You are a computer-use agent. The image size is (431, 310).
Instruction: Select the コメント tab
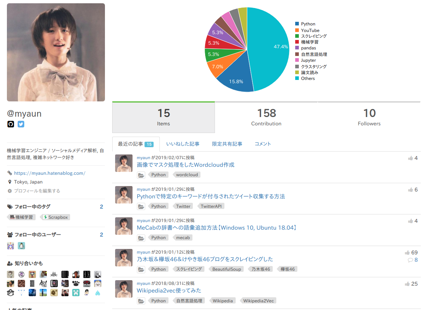263,144
